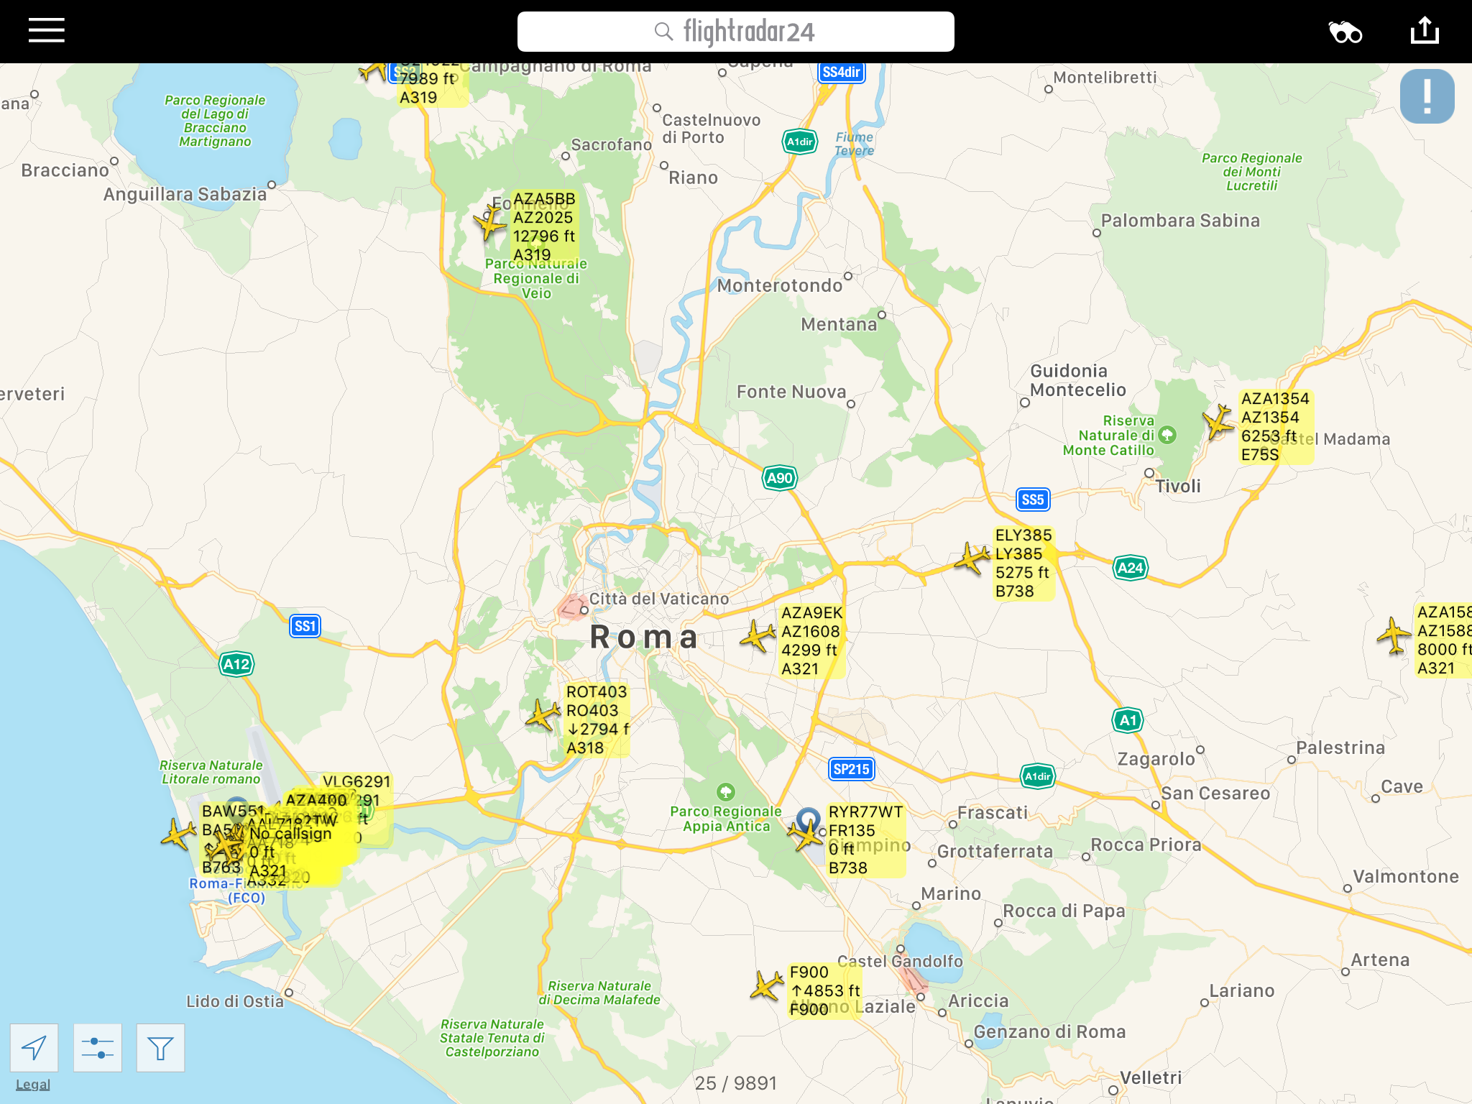Tap the share export icon
The height and width of the screenshot is (1104, 1472).
pyautogui.click(x=1425, y=31)
